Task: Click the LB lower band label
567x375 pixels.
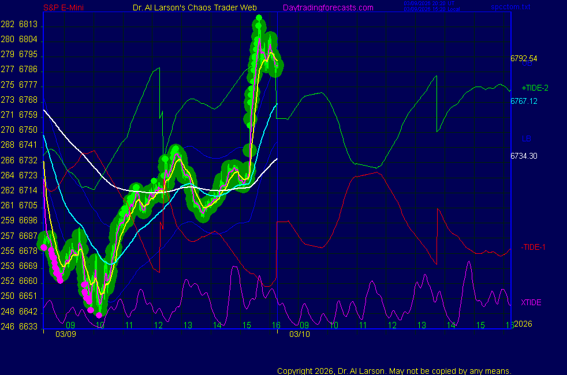Action: click(x=527, y=138)
